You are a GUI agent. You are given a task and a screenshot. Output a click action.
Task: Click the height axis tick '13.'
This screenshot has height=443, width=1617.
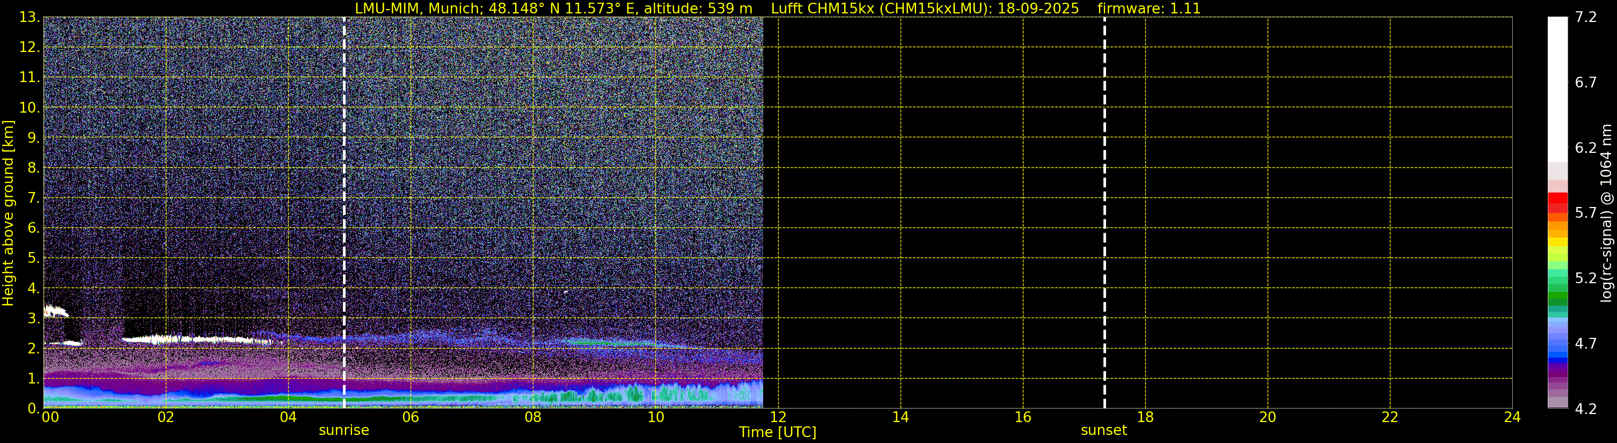(30, 17)
